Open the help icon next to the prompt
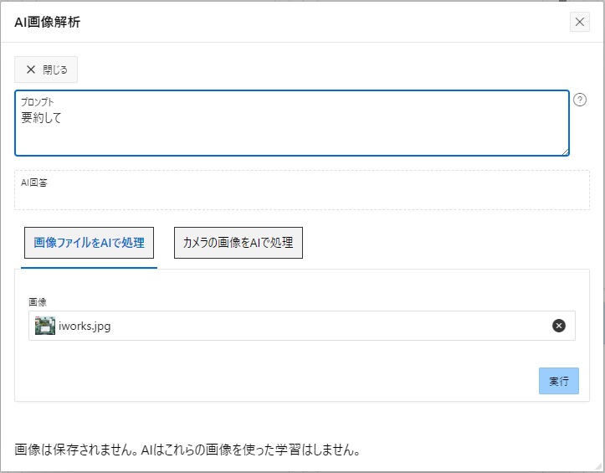The image size is (605, 473). click(x=580, y=100)
